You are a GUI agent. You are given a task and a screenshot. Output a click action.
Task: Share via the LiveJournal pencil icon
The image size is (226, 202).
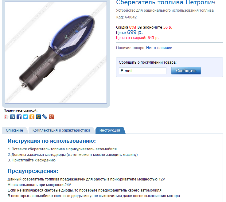click(x=45, y=117)
